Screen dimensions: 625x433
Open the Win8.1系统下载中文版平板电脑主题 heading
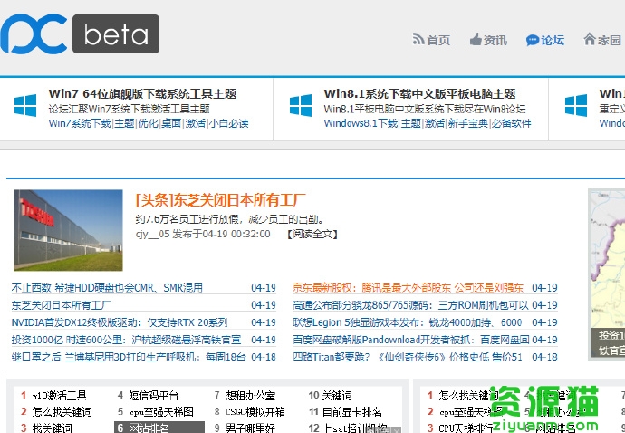pyautogui.click(x=419, y=93)
